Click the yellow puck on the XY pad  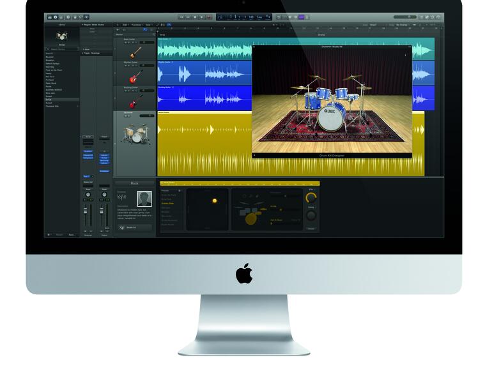pos(215,200)
